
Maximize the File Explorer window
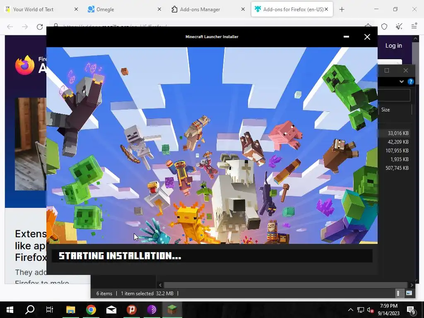point(387,70)
